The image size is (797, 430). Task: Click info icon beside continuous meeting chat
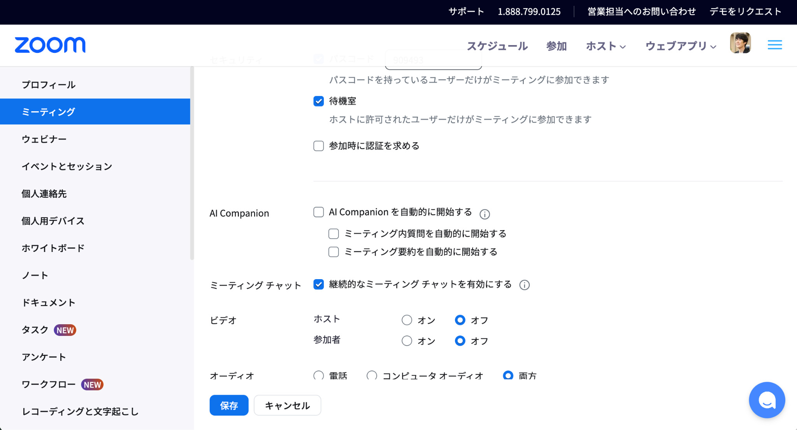[524, 285]
